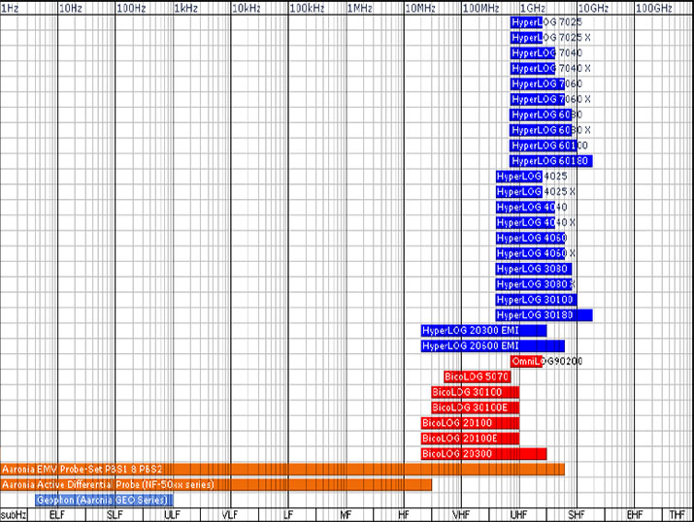The width and height of the screenshot is (694, 522).
Task: Select the Aaronia EMV Probe-Set orange bar
Action: point(281,470)
